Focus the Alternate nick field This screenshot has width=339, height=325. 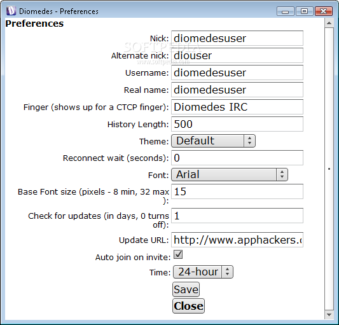click(237, 55)
